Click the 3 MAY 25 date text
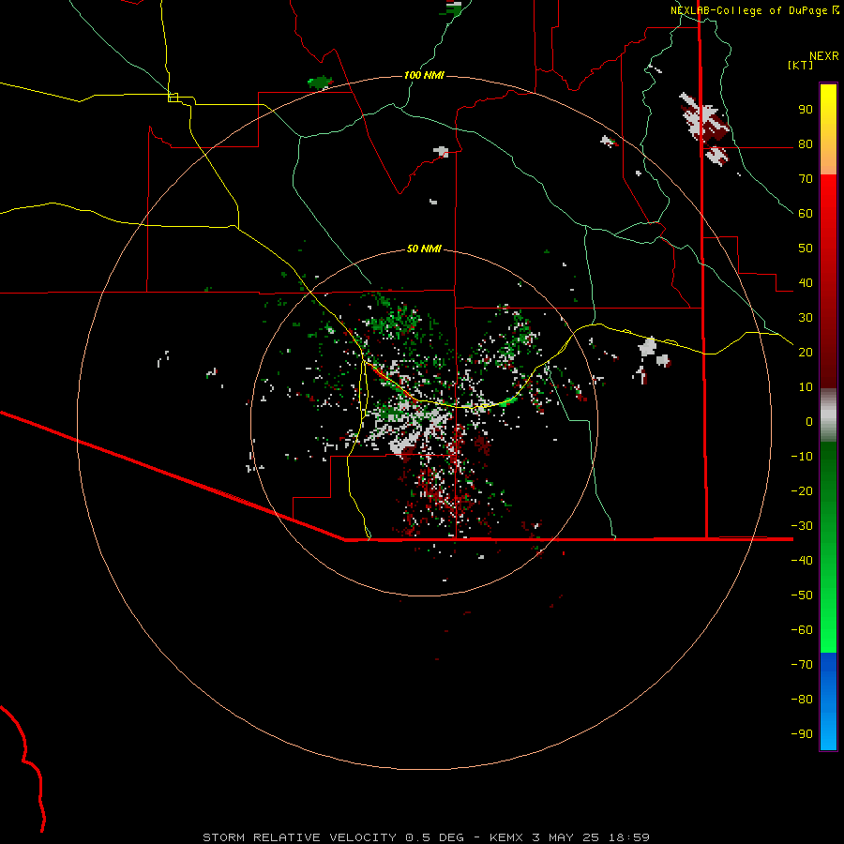844x844 pixels. (565, 837)
